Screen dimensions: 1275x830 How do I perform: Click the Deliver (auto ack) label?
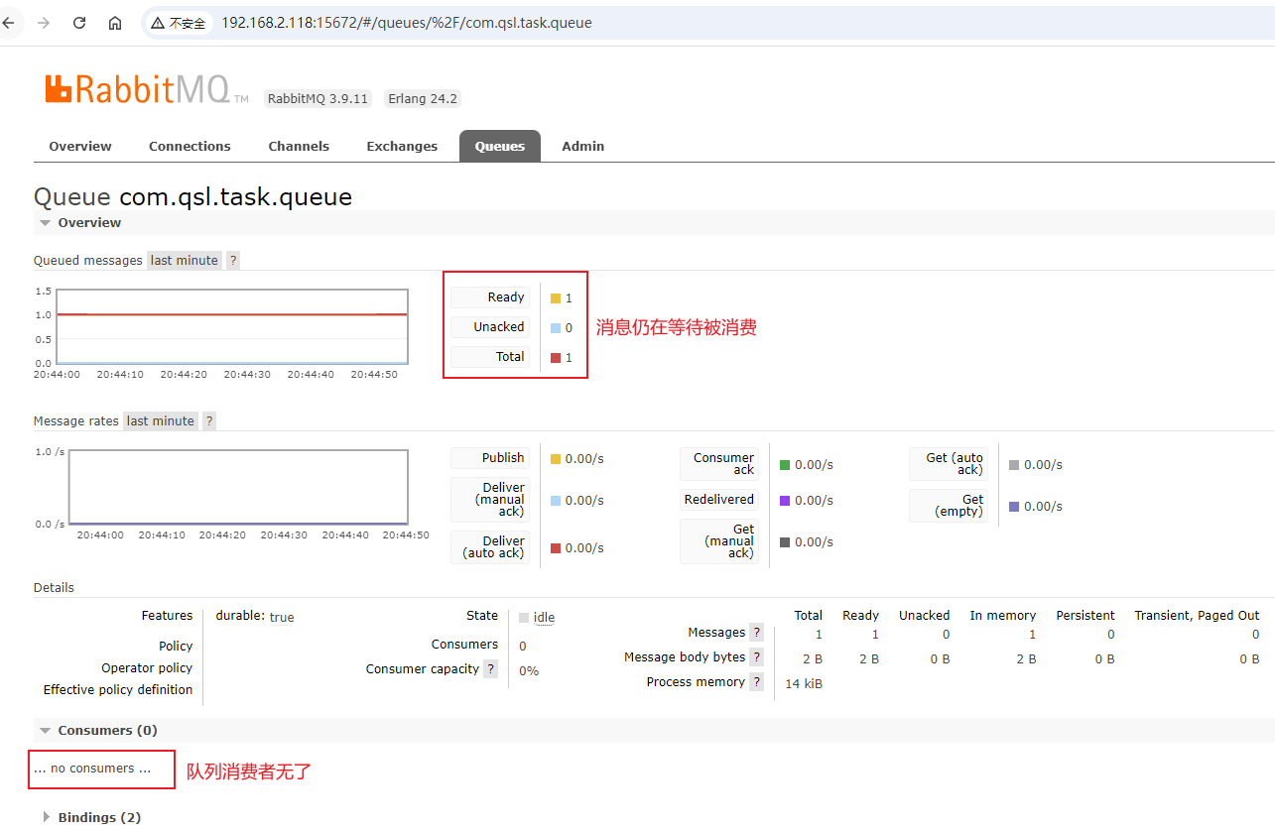coord(490,547)
